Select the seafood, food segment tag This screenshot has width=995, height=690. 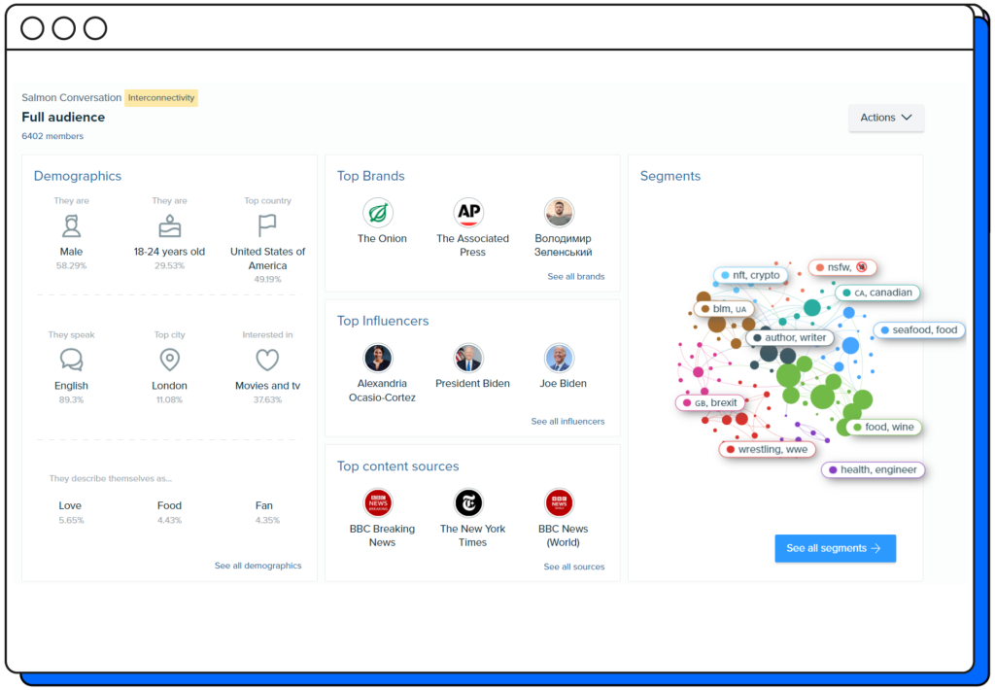918,330
